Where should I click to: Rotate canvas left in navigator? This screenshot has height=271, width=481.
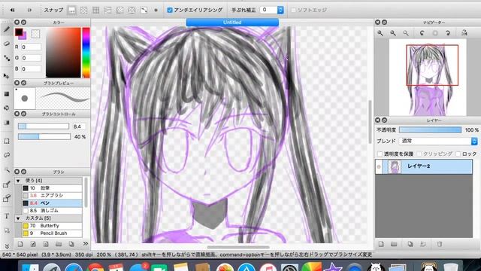click(422, 33)
